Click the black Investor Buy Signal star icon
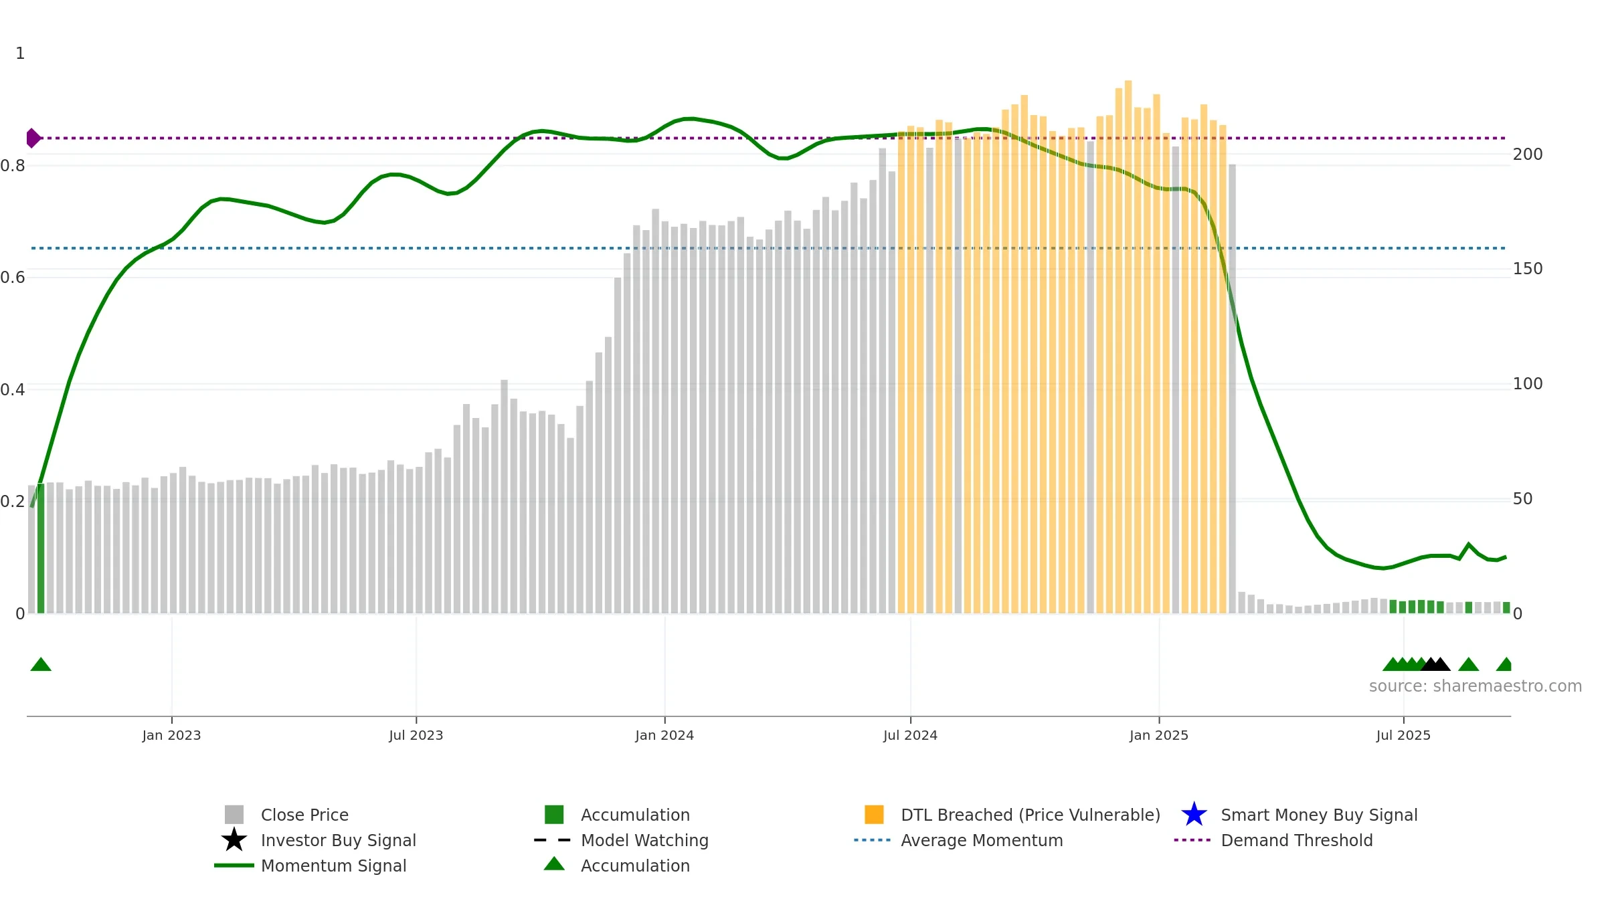The image size is (1606, 903). (x=234, y=840)
